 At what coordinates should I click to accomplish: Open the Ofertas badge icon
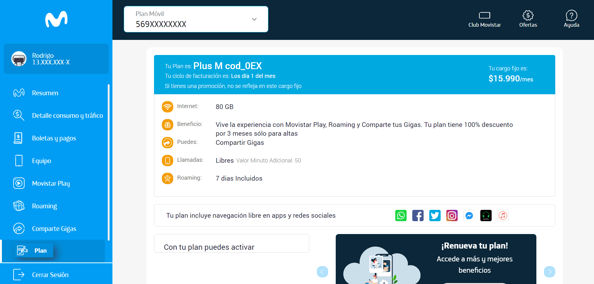point(528,15)
